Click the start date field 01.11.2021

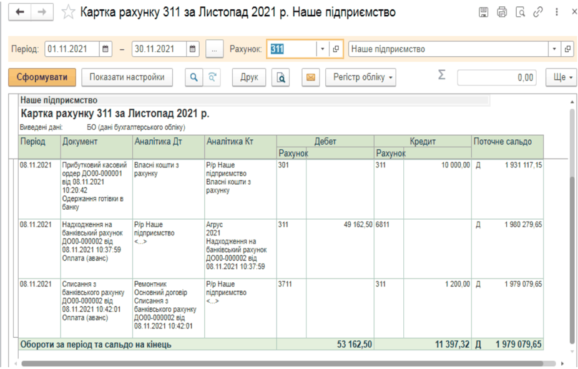[72, 49]
